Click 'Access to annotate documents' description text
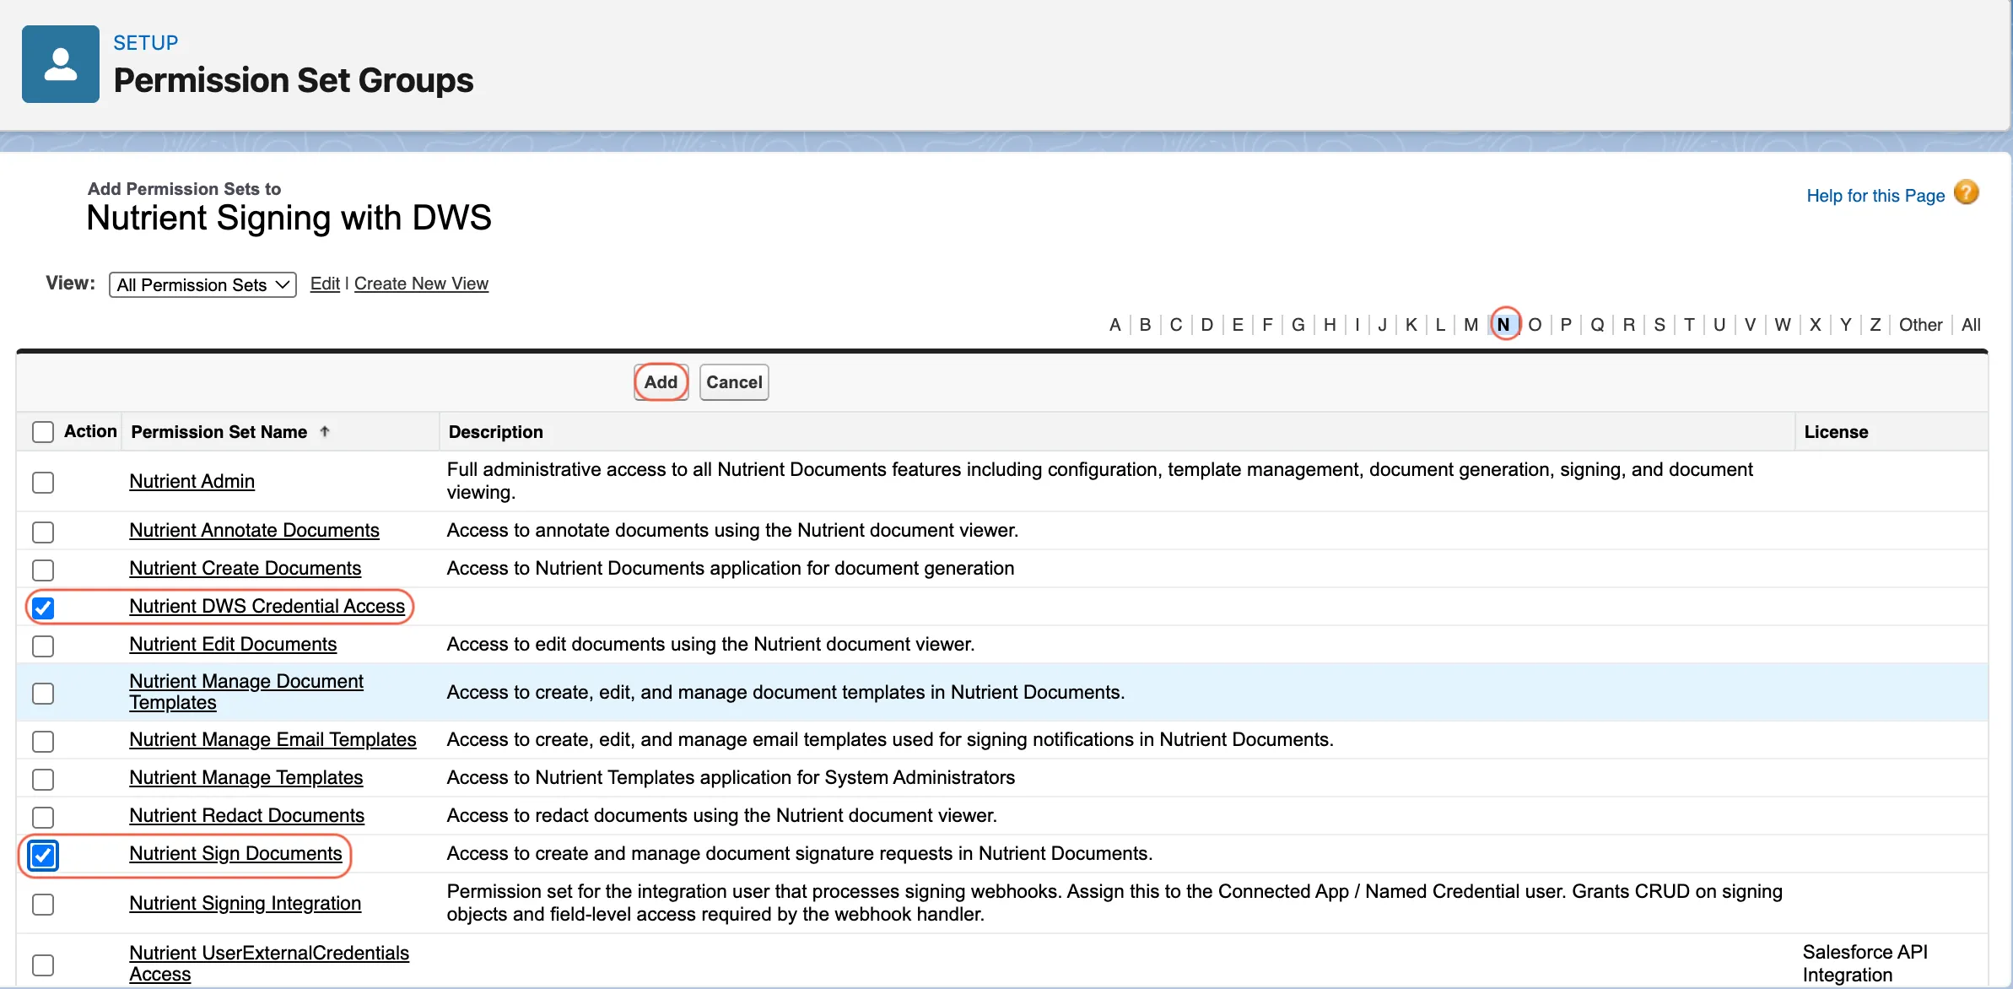The width and height of the screenshot is (2013, 989). 732,530
